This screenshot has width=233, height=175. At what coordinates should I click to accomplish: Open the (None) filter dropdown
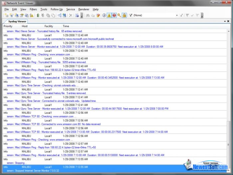tap(177, 15)
